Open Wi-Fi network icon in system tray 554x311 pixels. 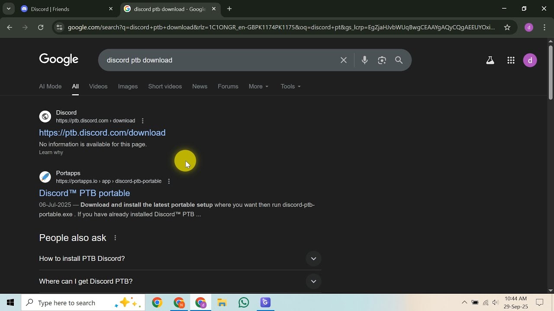(x=486, y=302)
